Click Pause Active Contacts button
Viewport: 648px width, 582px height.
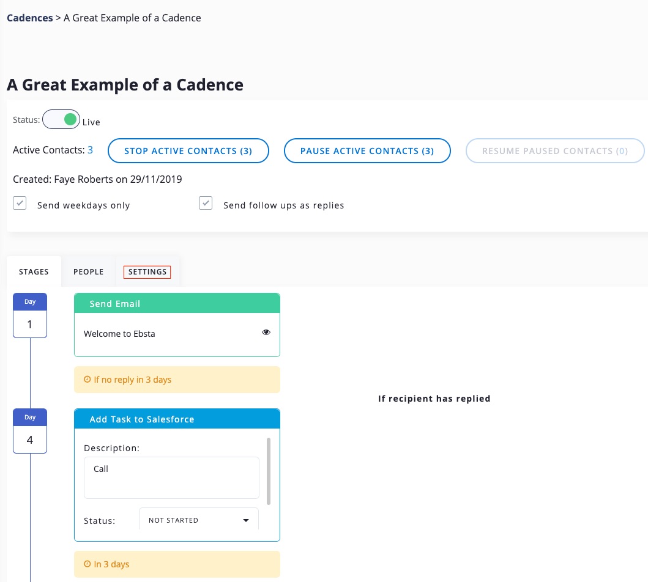coord(367,151)
